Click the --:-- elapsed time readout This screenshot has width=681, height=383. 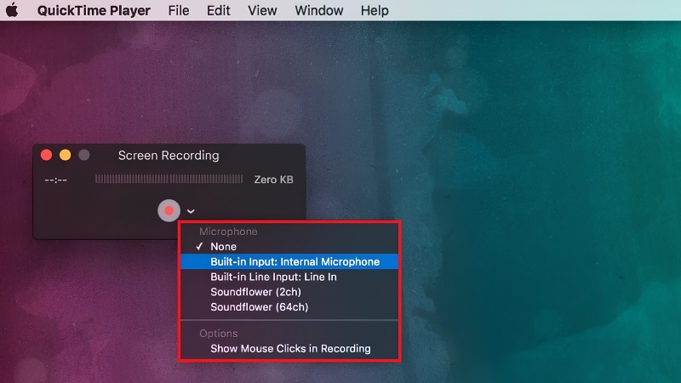pyautogui.click(x=56, y=180)
